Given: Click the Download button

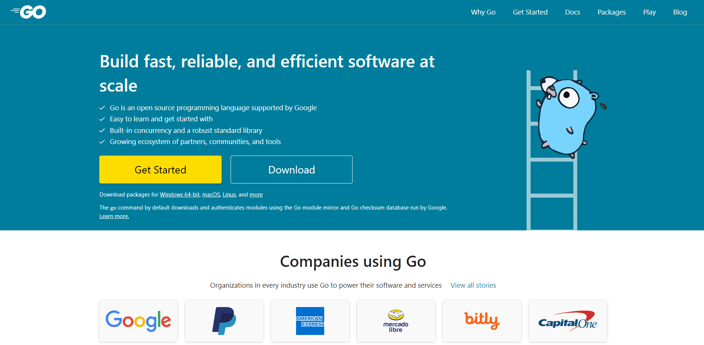Looking at the screenshot, I should pyautogui.click(x=292, y=169).
